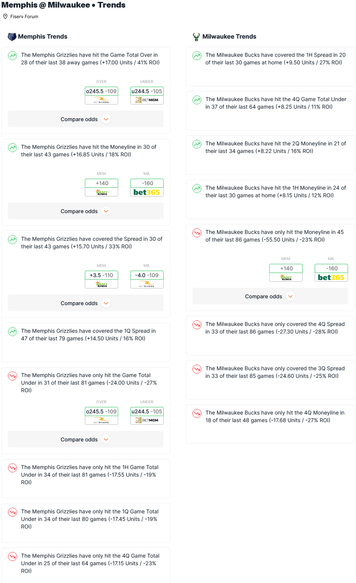356x583 pixels.
Task: Click BetMGM logo under first u244.5 -105 odds
Action: point(147,100)
